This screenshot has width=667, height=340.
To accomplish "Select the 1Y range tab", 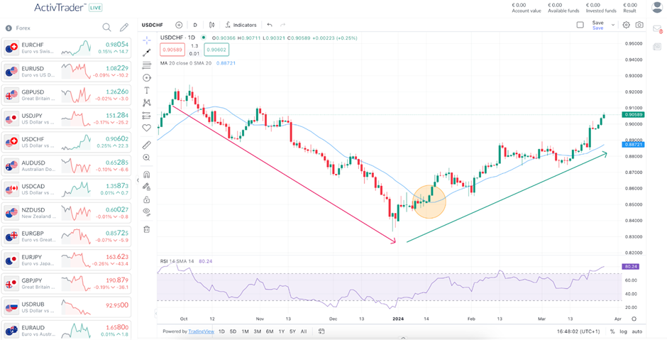I will coord(282,331).
